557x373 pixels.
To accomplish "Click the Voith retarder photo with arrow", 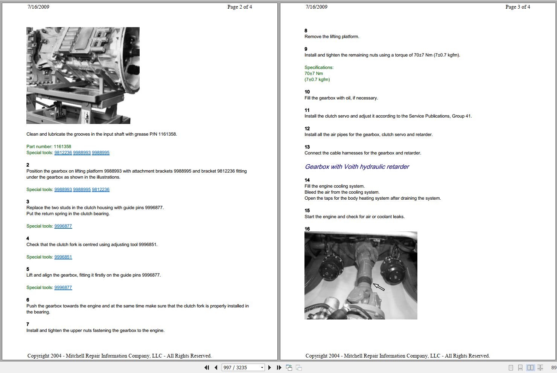I will pyautogui.click(x=361, y=275).
